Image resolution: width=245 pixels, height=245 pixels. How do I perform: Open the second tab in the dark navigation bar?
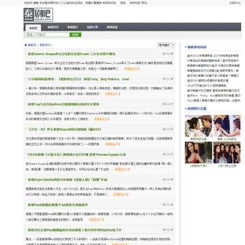[x=53, y=27]
